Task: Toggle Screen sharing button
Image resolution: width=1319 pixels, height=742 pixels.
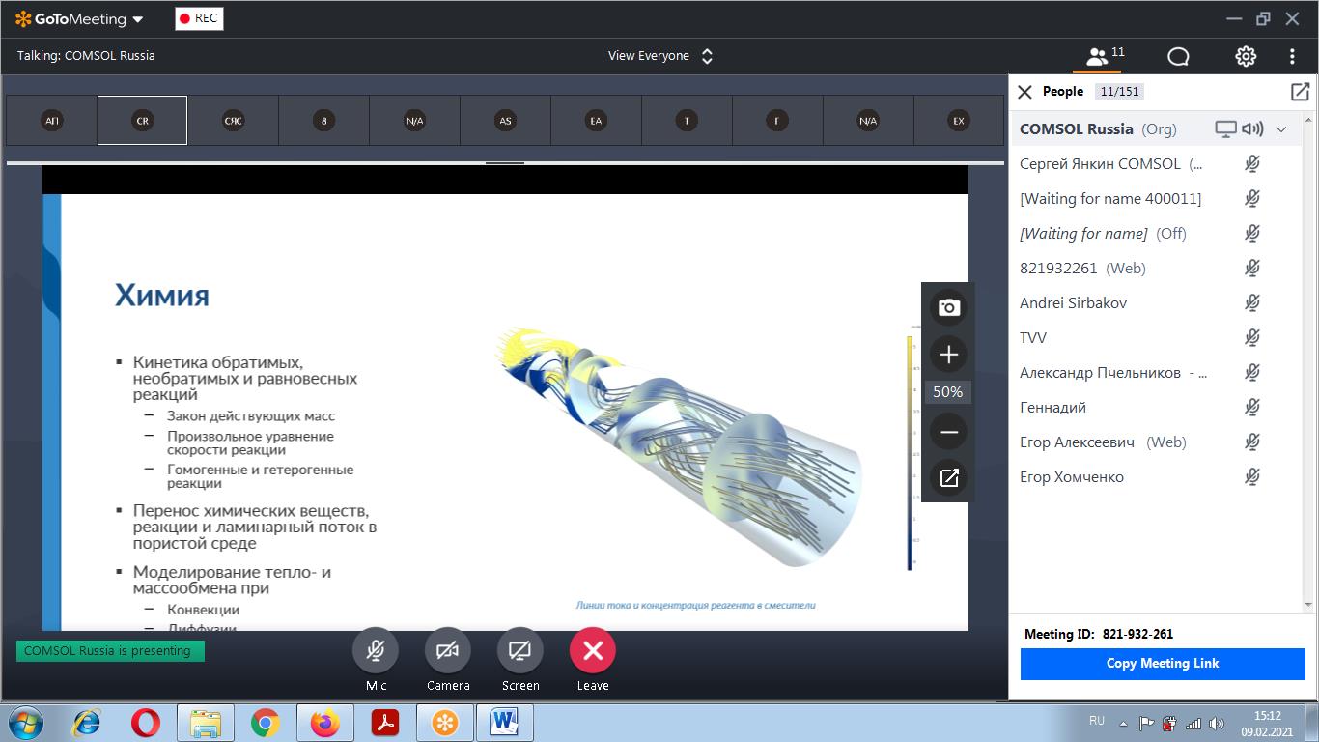Action: tap(519, 650)
